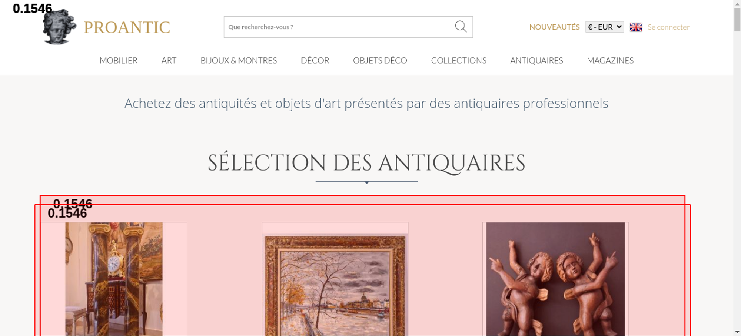Open the € - EUR currency dropdown
Image resolution: width=741 pixels, height=336 pixels.
pos(605,27)
